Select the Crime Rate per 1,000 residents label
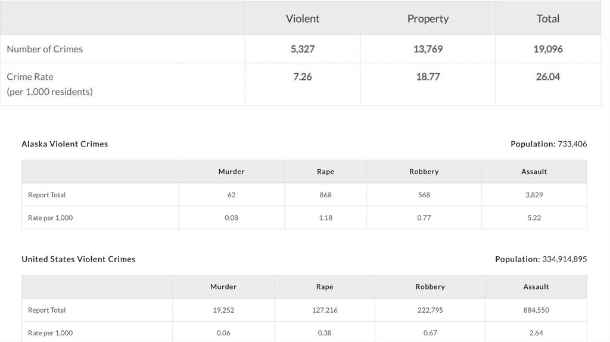Image resolution: width=610 pixels, height=342 pixels. pos(49,84)
